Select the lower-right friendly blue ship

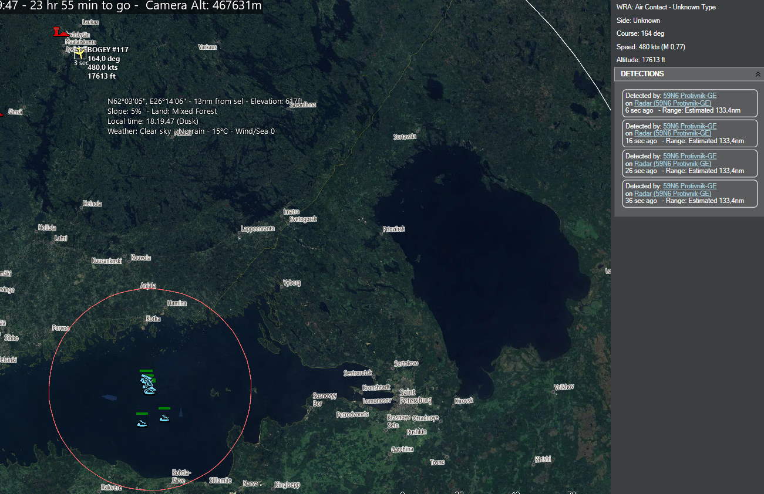coord(164,418)
